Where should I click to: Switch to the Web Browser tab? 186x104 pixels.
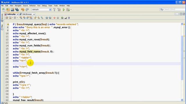pos(27,14)
